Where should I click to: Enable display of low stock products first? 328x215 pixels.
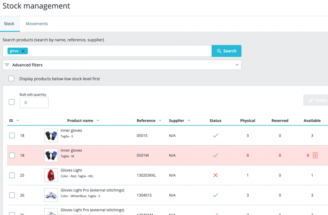[11, 79]
